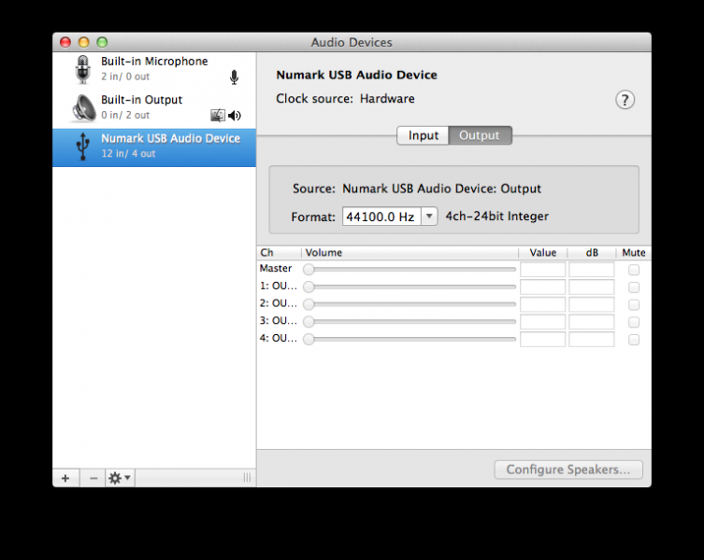Click the '12 in/ 4 out' text

pos(128,153)
